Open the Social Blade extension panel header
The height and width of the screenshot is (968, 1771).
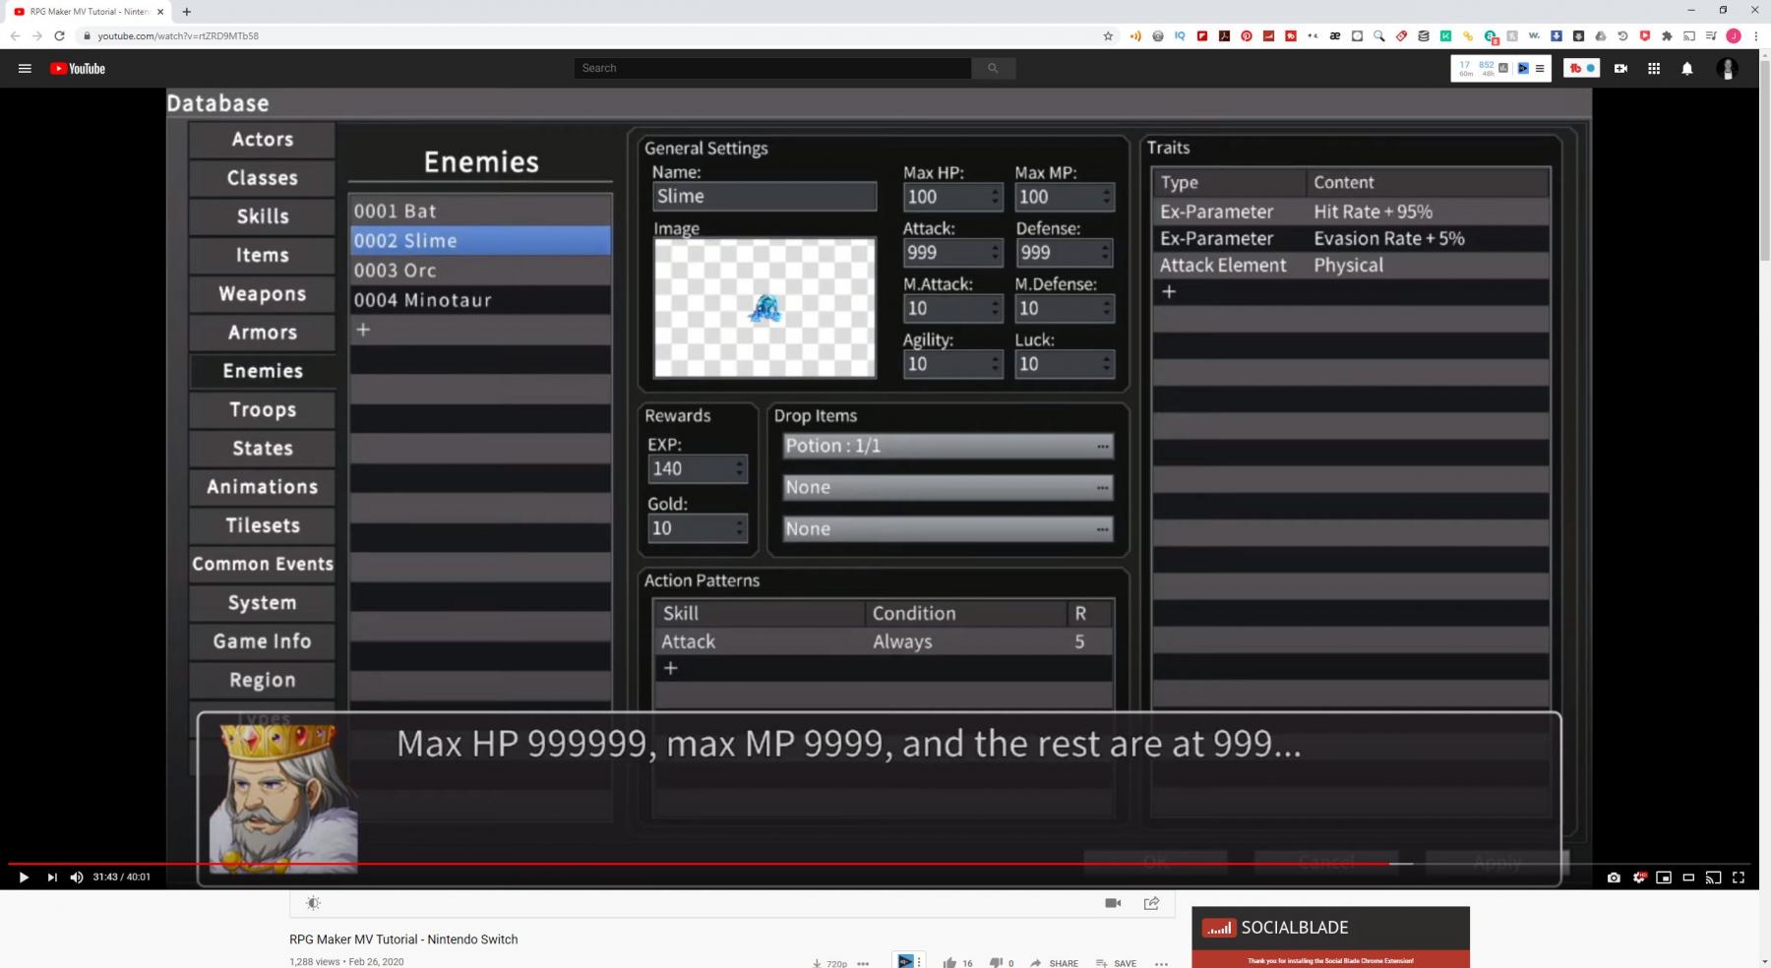1330,928
